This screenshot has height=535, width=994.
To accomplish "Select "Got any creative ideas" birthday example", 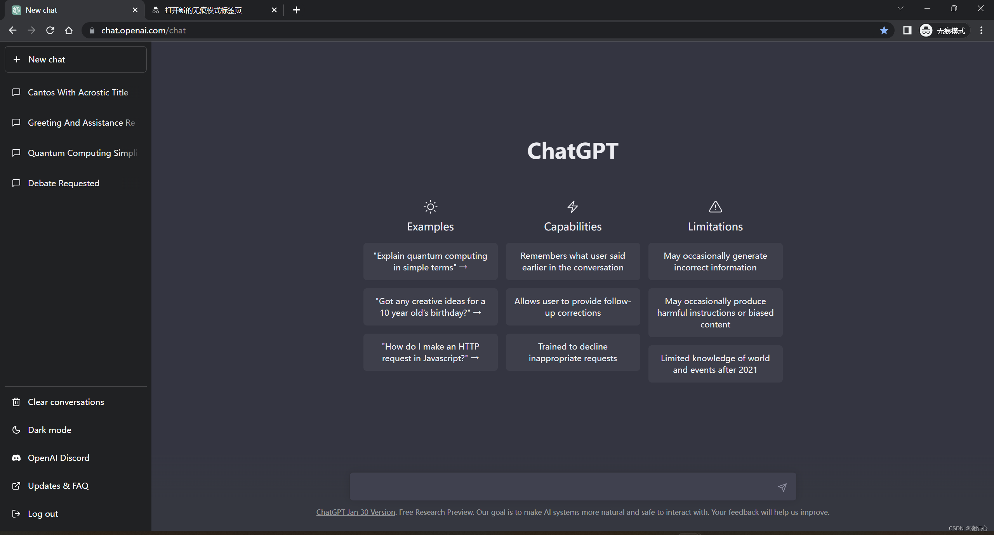I will click(430, 307).
